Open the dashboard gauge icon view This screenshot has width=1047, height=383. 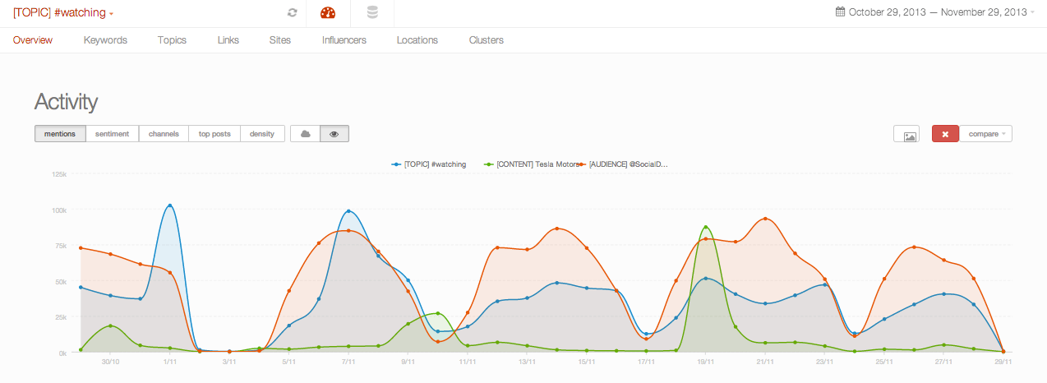pos(328,13)
